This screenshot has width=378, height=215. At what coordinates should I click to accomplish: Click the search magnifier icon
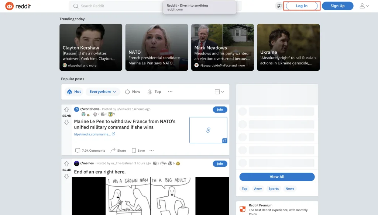pyautogui.click(x=76, y=6)
